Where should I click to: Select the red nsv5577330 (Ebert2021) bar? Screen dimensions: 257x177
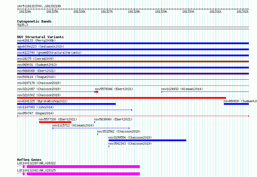pyautogui.click(x=55, y=122)
